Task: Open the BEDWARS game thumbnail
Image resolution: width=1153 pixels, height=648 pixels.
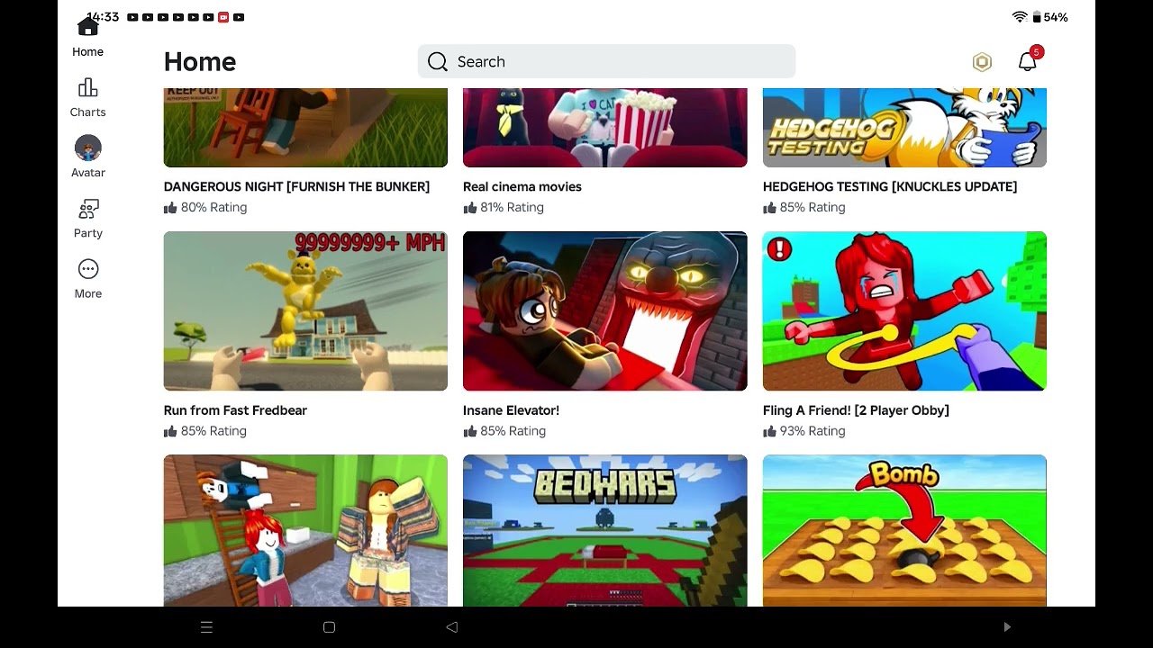Action: coord(604,530)
